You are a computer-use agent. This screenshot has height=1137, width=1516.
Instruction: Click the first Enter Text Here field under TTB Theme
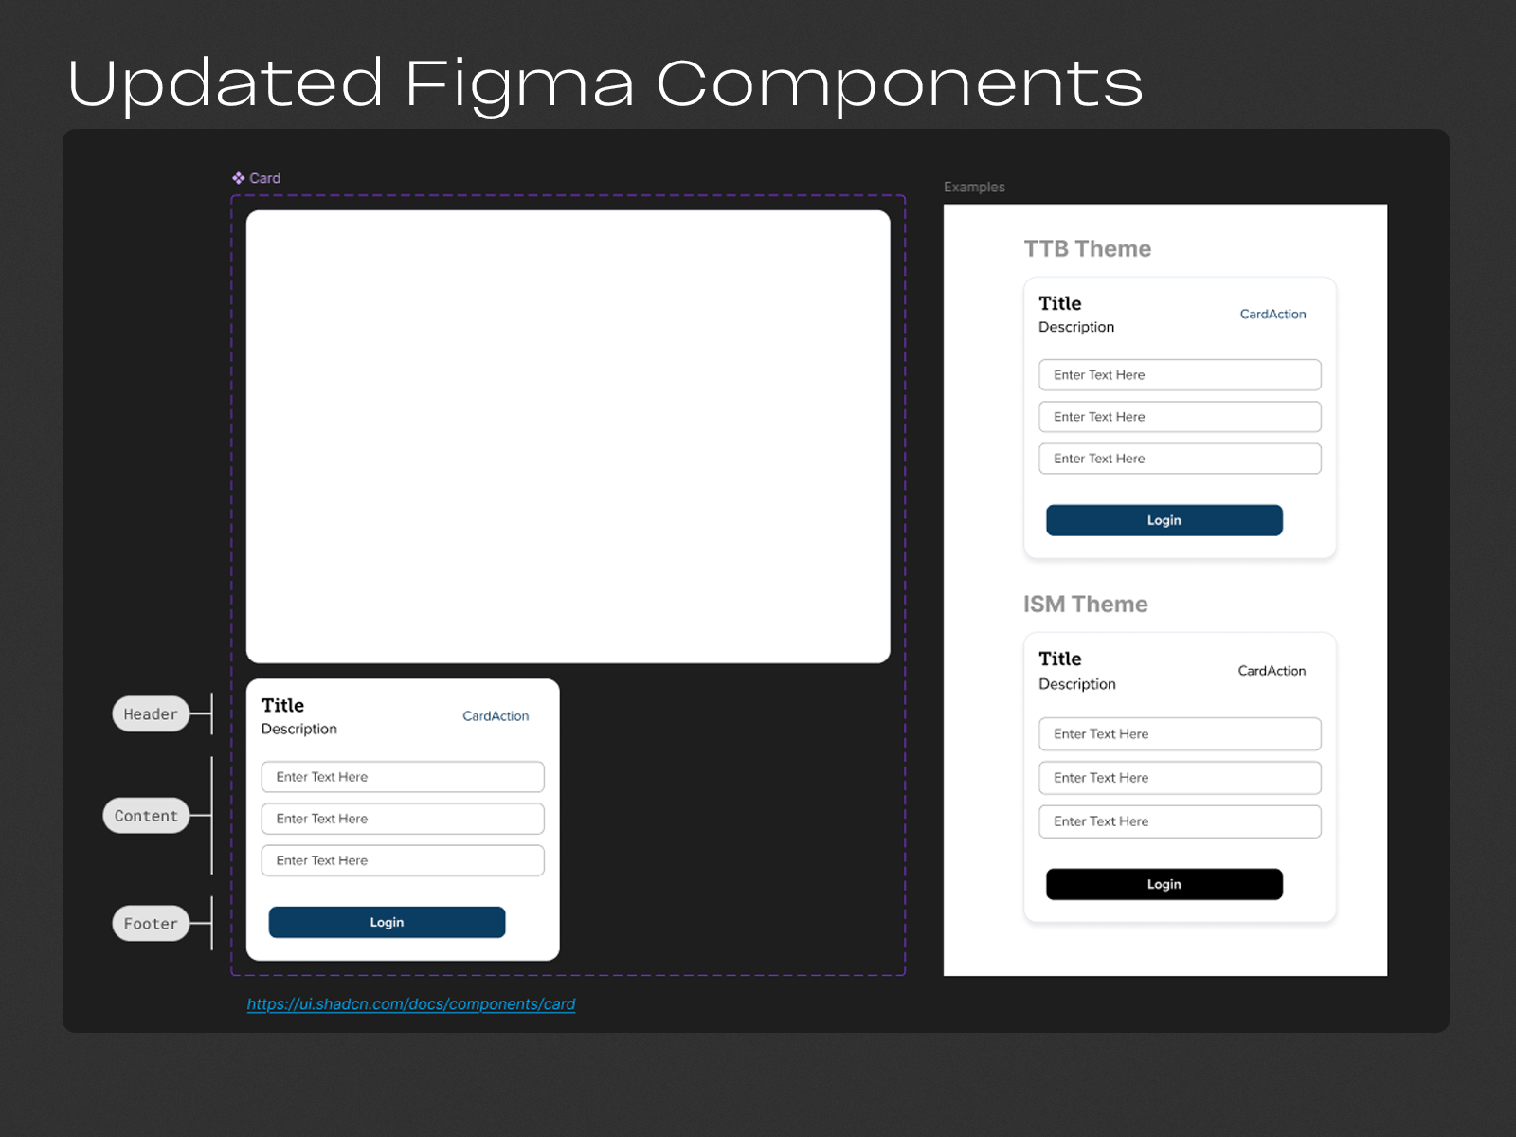tap(1180, 374)
